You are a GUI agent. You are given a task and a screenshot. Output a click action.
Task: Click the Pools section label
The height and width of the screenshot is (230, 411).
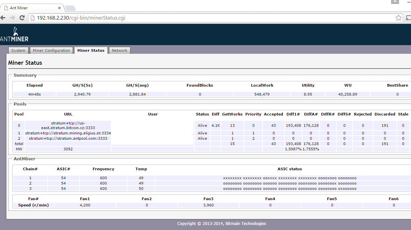tap(20, 104)
